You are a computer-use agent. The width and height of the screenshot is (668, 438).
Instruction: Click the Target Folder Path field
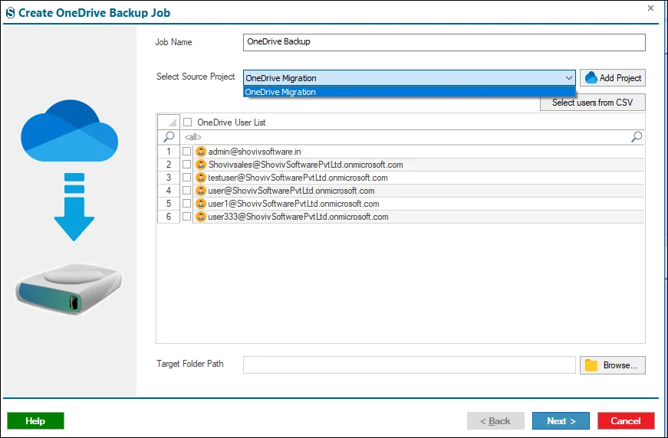click(x=410, y=364)
